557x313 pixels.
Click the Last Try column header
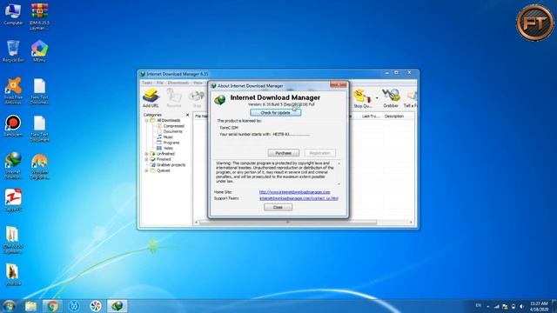pos(371,117)
